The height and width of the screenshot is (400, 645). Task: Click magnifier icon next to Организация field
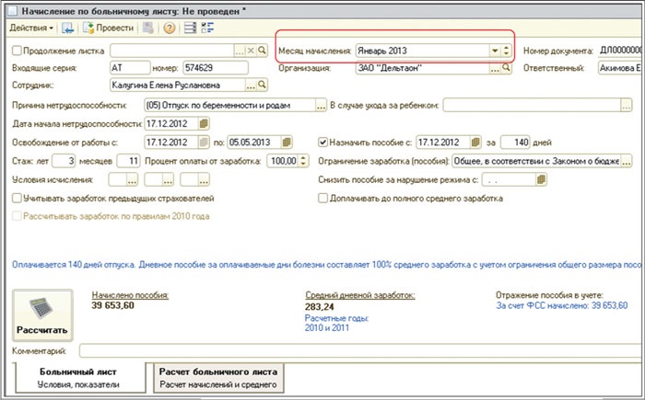(504, 68)
